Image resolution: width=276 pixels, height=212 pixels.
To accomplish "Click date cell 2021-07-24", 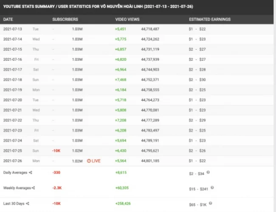I will (13, 141).
